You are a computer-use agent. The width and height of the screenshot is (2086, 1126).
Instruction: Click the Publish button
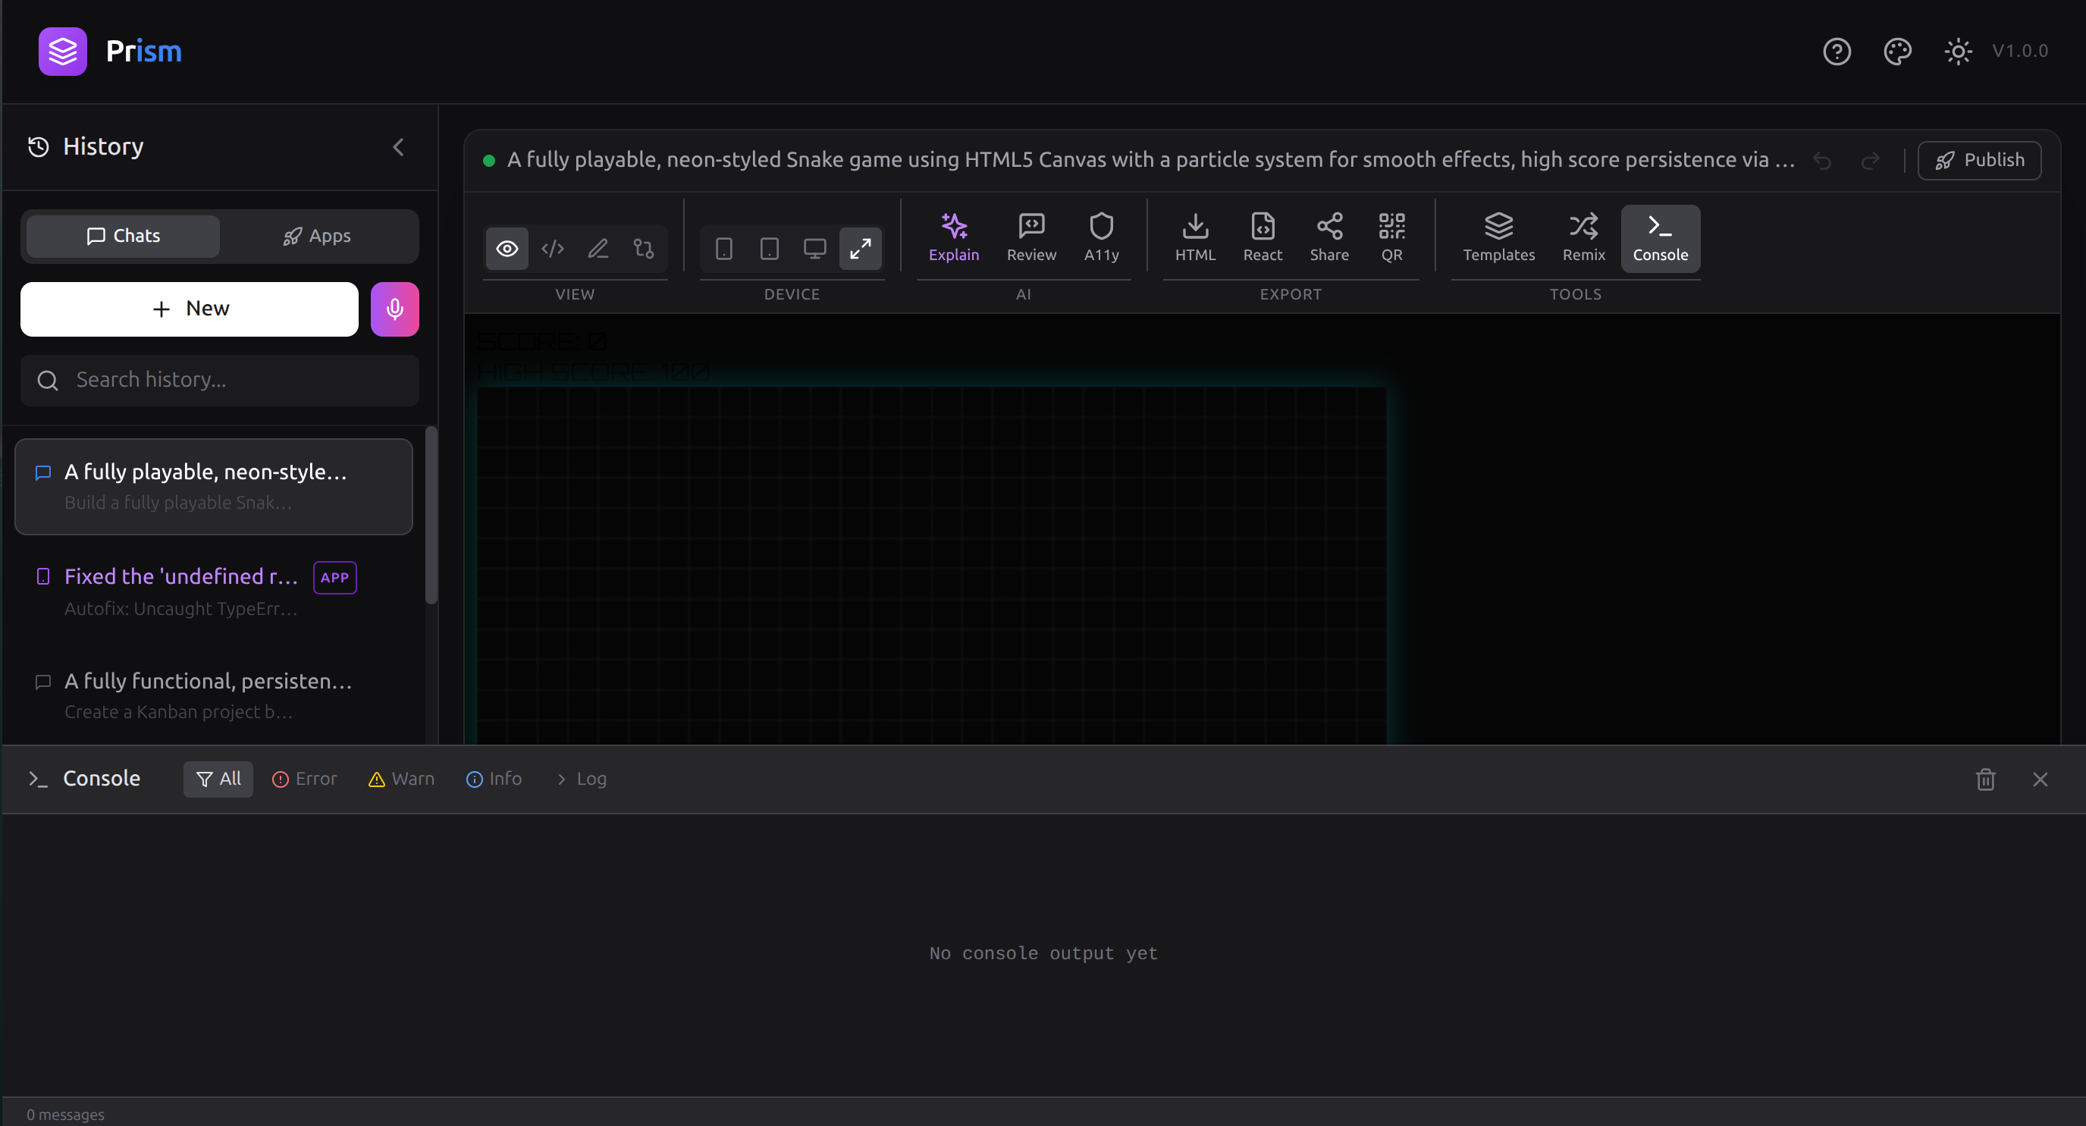coord(1979,160)
